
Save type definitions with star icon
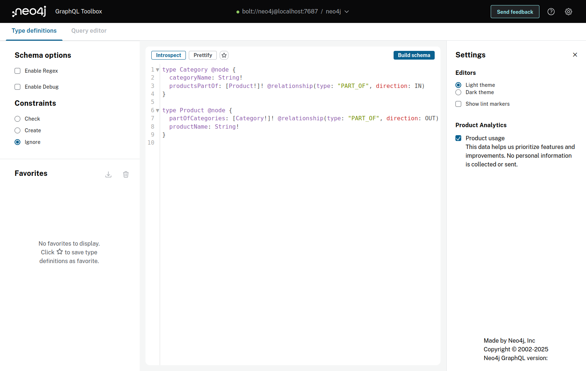point(224,55)
